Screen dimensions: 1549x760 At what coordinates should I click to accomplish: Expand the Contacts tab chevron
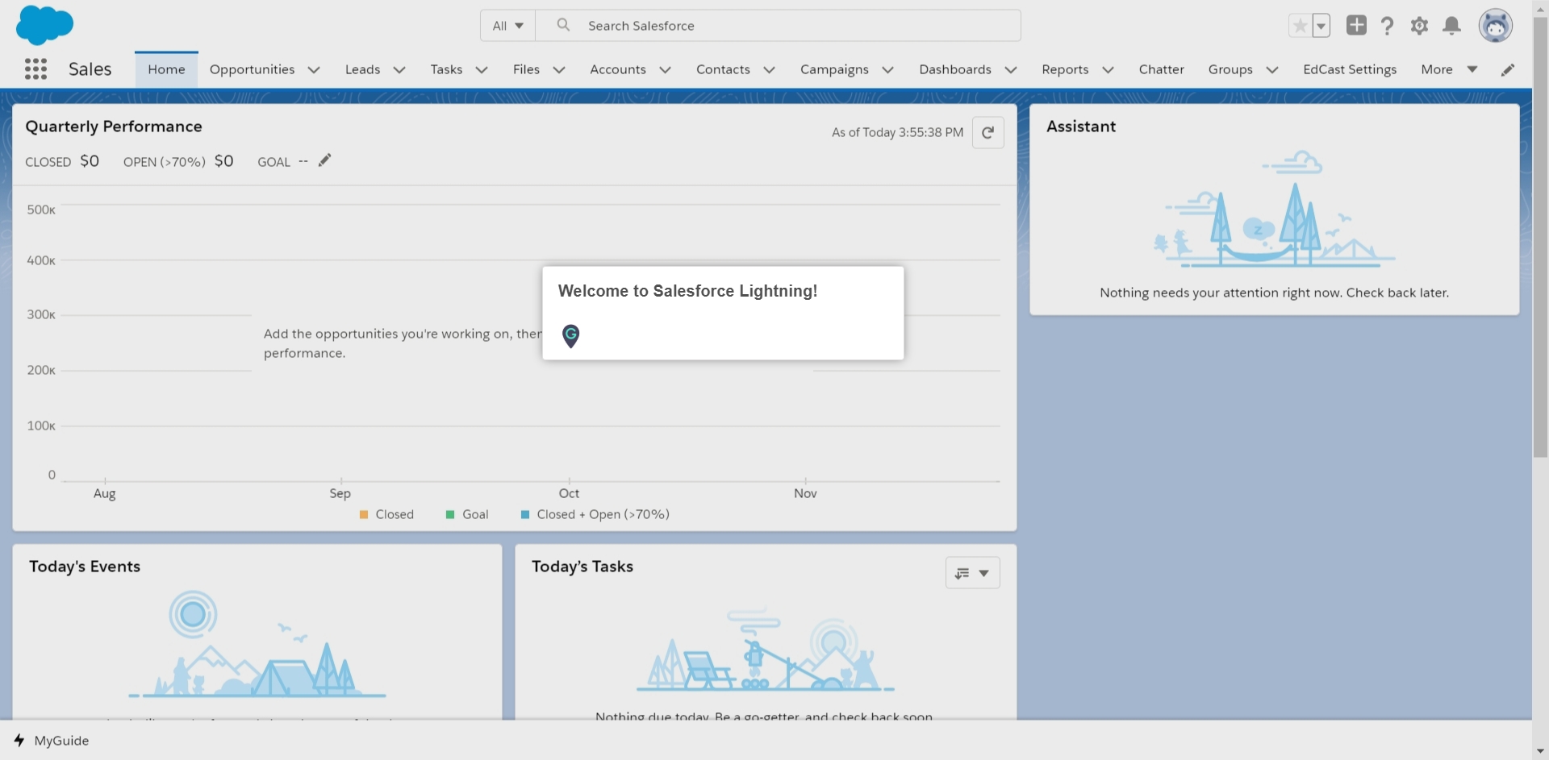click(x=769, y=70)
